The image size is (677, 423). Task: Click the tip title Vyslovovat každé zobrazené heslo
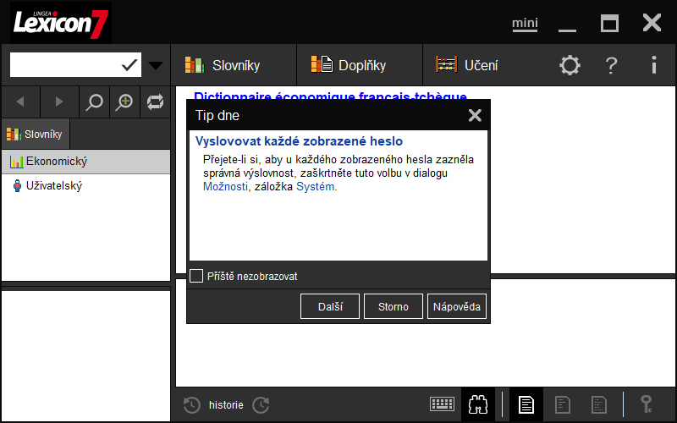click(299, 141)
